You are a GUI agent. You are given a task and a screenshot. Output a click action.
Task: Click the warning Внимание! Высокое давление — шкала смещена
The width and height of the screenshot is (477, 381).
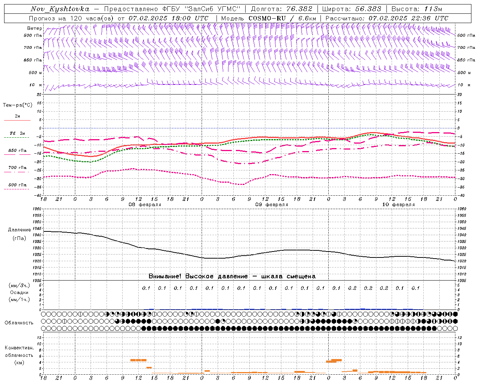coord(232,276)
